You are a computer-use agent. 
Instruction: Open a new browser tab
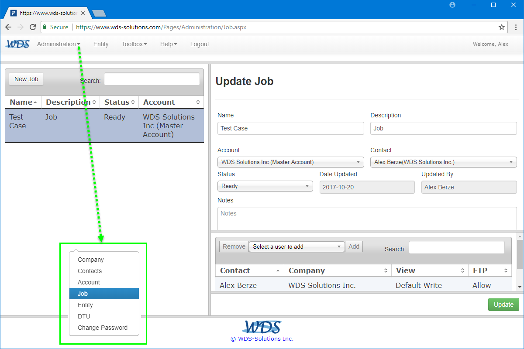point(99,14)
